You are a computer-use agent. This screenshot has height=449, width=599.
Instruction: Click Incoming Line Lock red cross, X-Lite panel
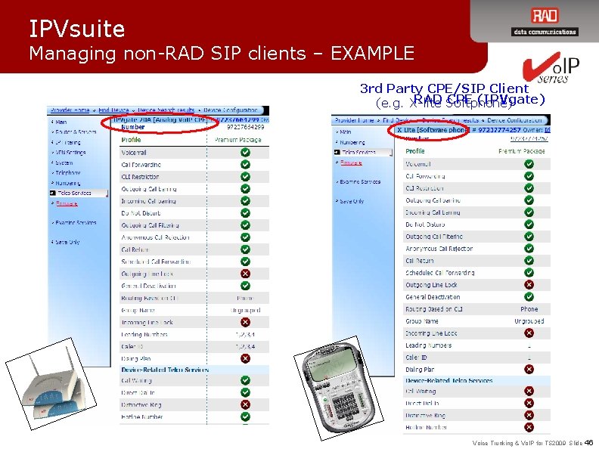coord(529,333)
